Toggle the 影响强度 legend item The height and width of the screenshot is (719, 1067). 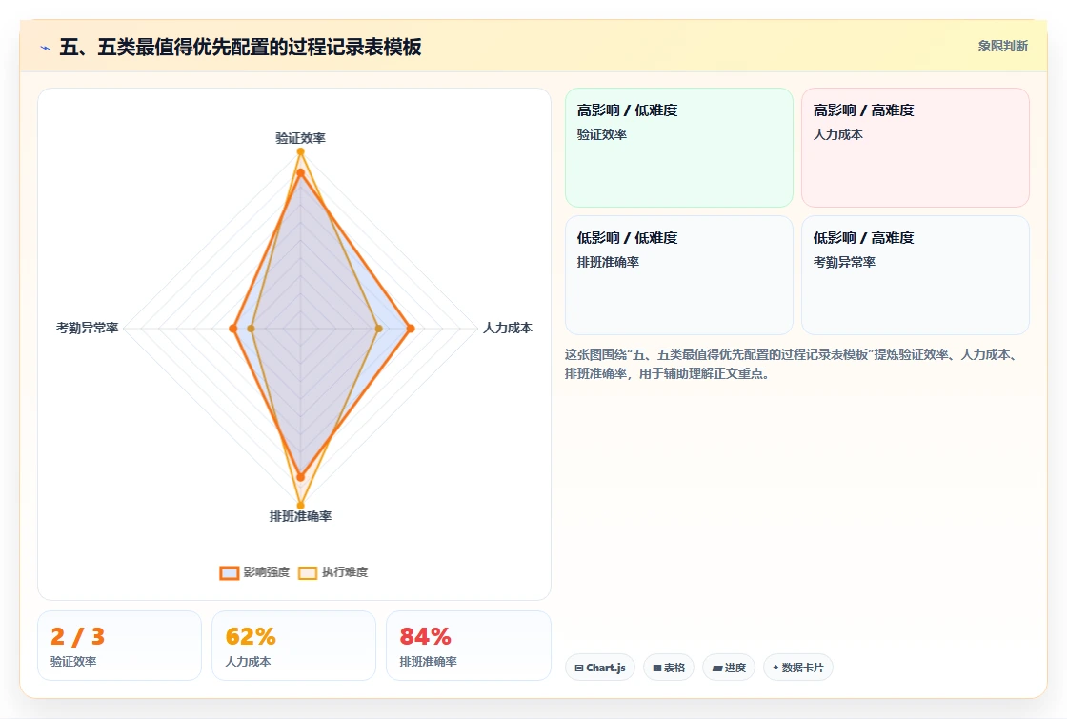click(x=254, y=572)
